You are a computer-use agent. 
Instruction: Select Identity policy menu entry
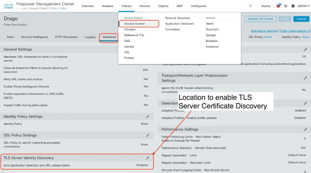(129, 47)
